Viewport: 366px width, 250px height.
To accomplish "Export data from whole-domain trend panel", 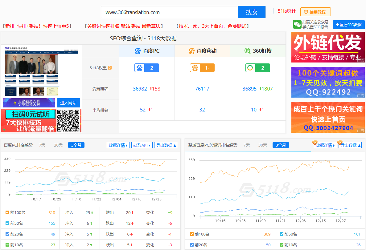I will 350,145.
